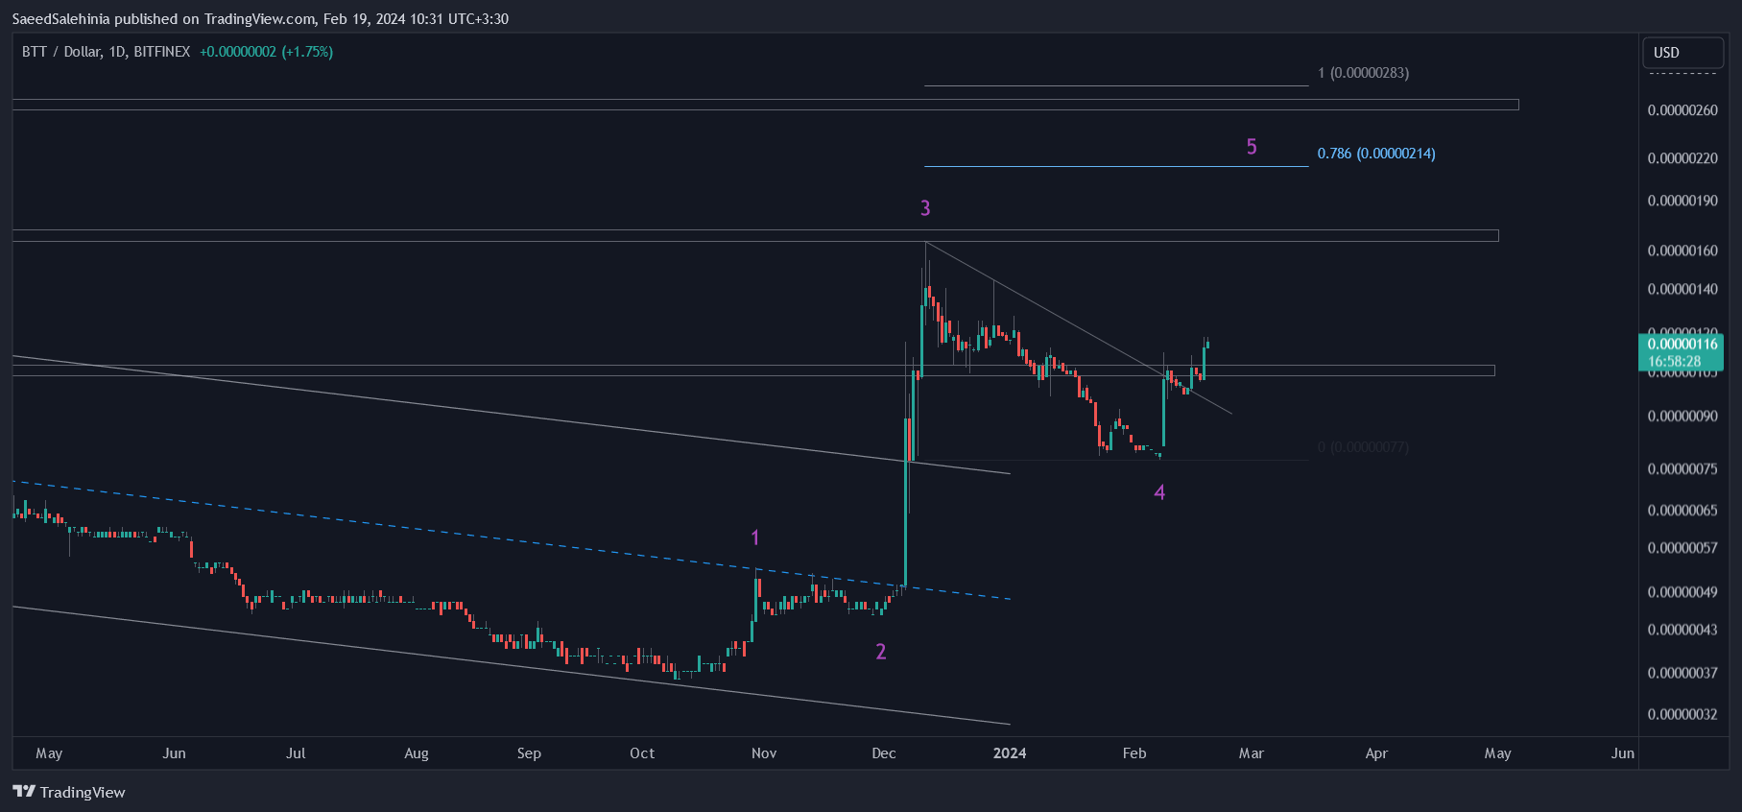Click the 0.00000057 price axis label
Viewport: 1742px width, 812px height.
click(x=1682, y=548)
